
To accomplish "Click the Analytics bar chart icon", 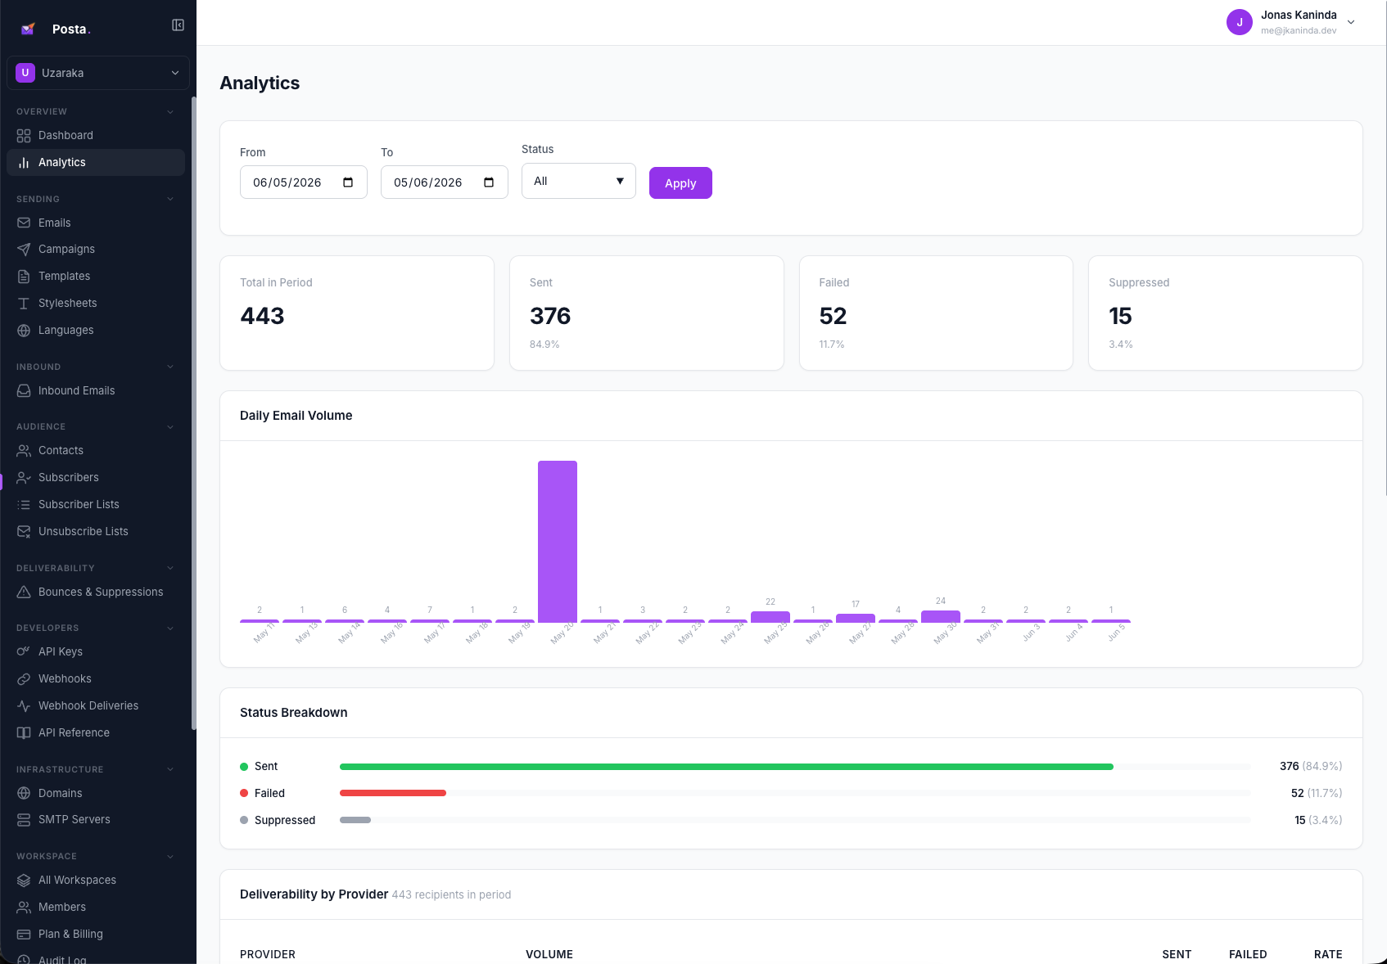I will 24,163.
